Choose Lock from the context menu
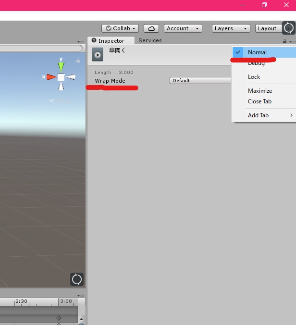Image resolution: width=296 pixels, height=325 pixels. click(264, 77)
